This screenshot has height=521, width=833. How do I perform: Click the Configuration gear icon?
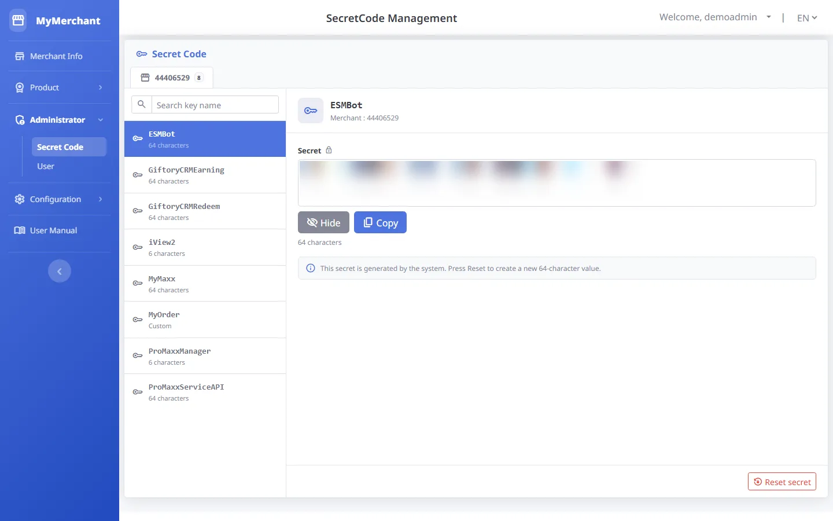point(20,199)
